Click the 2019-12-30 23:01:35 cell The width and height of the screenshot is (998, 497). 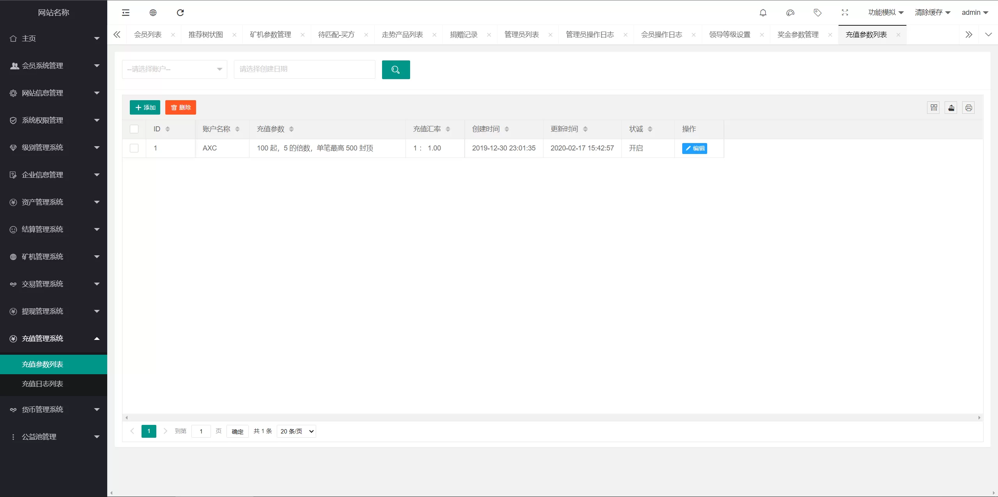click(x=504, y=148)
